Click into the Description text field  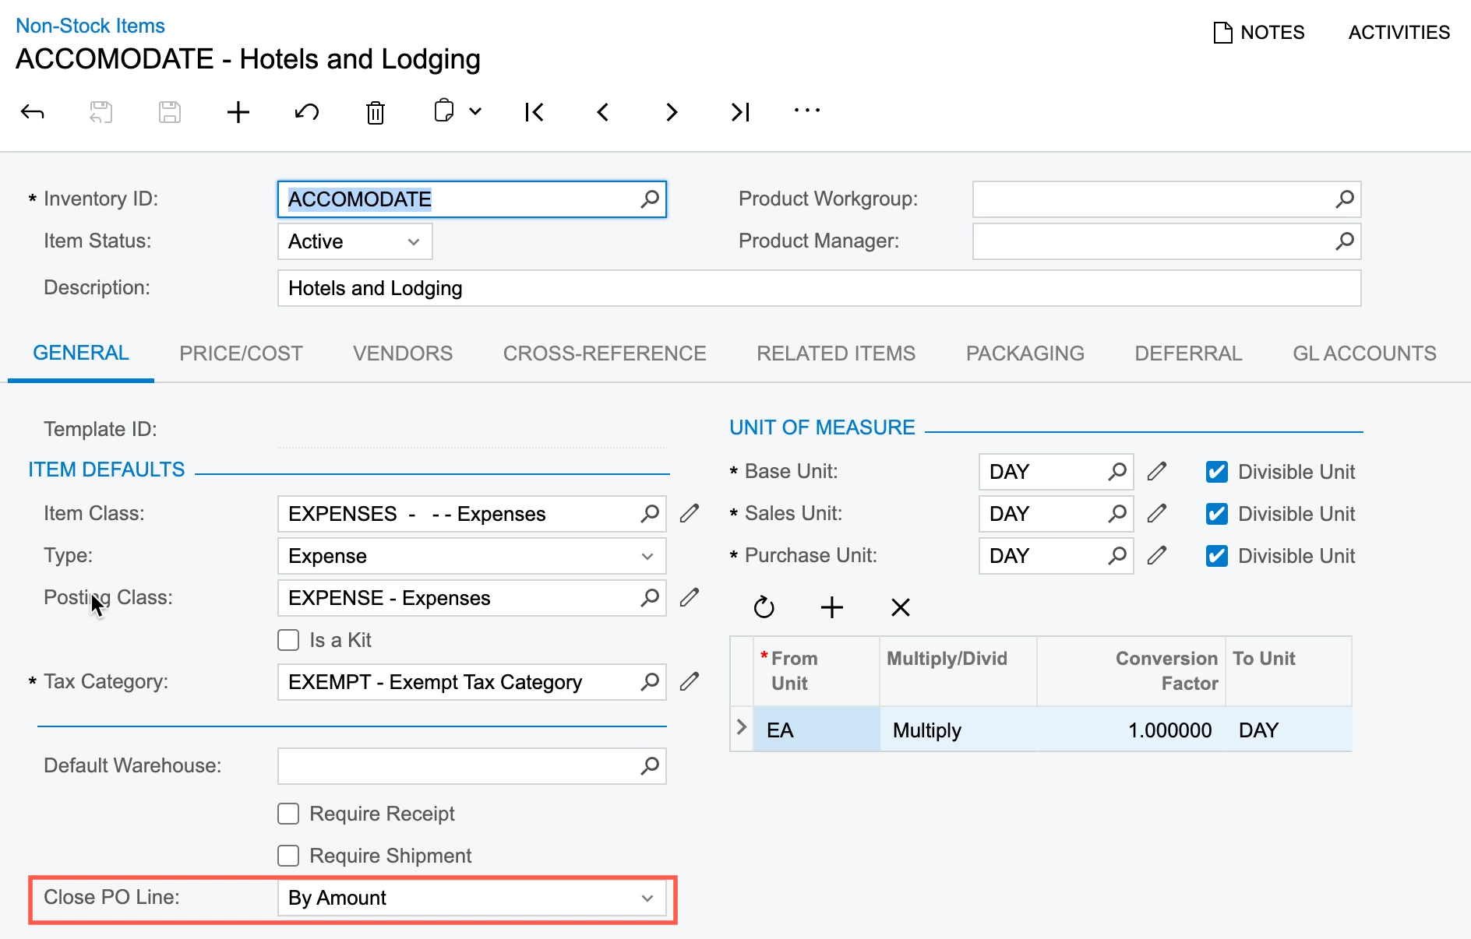pos(818,288)
